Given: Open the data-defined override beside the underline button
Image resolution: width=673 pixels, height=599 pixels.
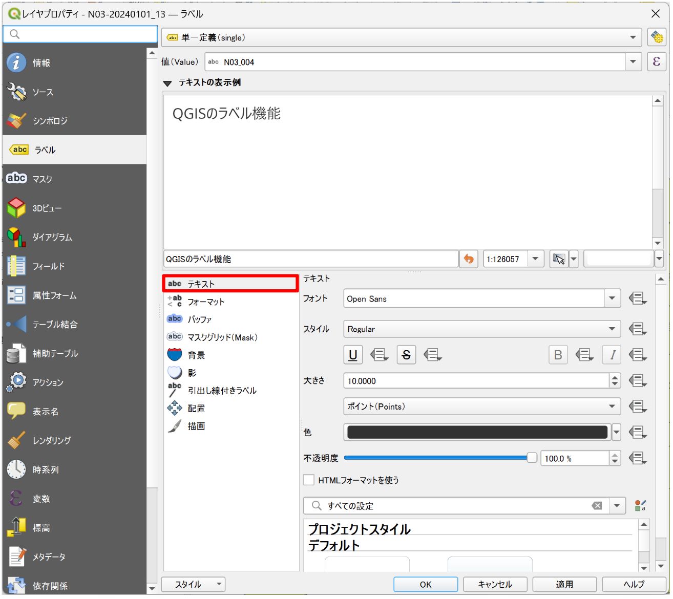Looking at the screenshot, I should pyautogui.click(x=379, y=354).
